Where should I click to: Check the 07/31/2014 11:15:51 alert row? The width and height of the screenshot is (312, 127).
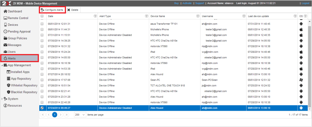42,35
